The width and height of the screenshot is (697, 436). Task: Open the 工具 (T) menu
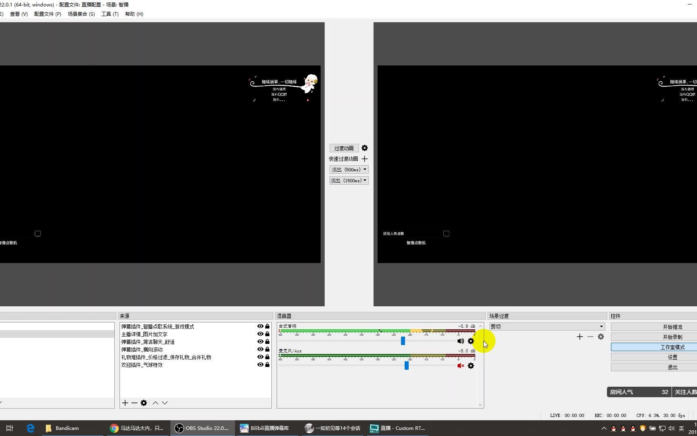(110, 14)
